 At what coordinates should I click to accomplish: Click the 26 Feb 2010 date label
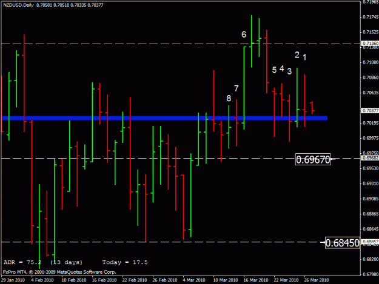pos(165,280)
